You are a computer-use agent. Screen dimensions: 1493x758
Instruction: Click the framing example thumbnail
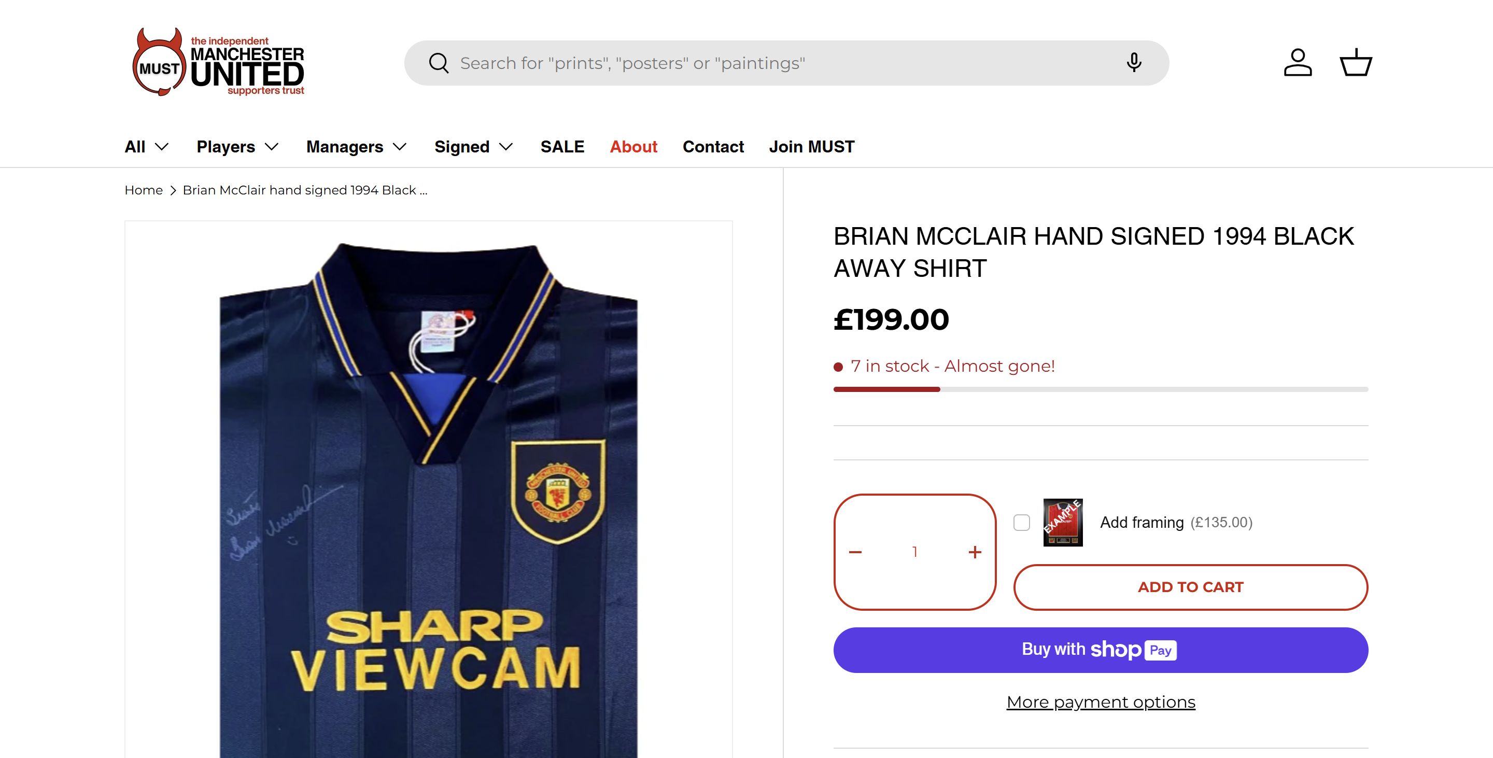click(x=1062, y=523)
